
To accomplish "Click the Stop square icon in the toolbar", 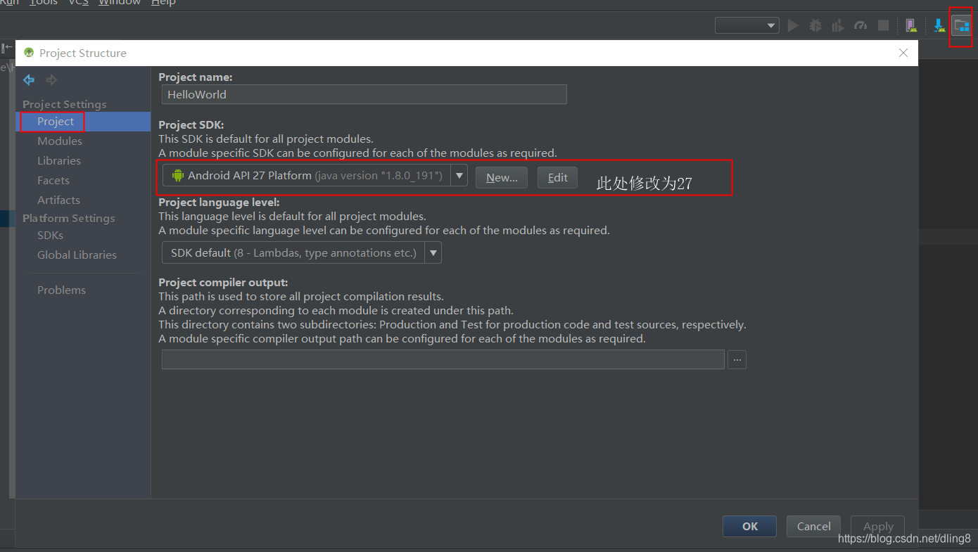I will (x=884, y=26).
